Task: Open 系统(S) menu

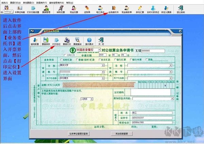Action: point(4,3)
